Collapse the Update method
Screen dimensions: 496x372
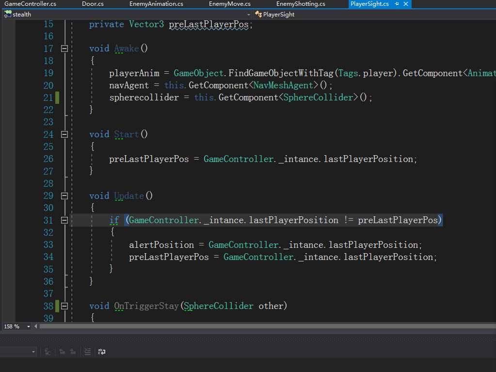[64, 196]
